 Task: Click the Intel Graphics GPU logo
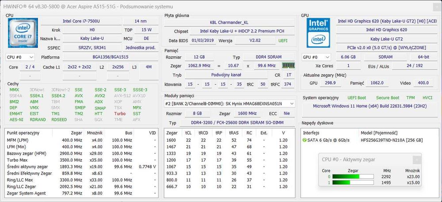coord(319,33)
